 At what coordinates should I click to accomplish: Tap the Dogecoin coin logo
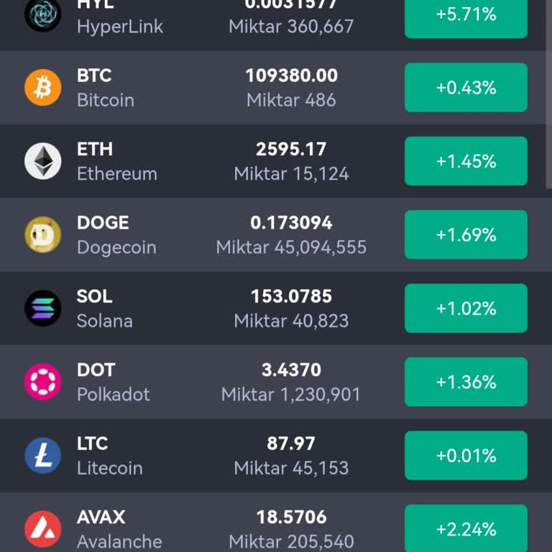43,235
